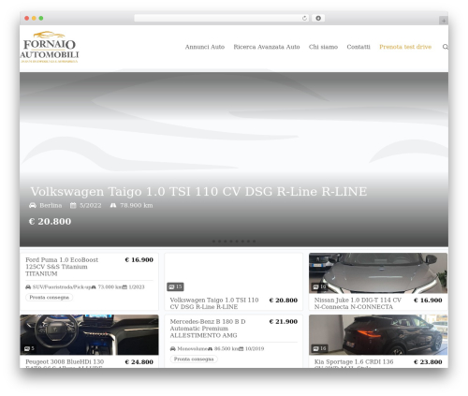
Task: Open the Annunci Auto menu item
Action: (205, 47)
